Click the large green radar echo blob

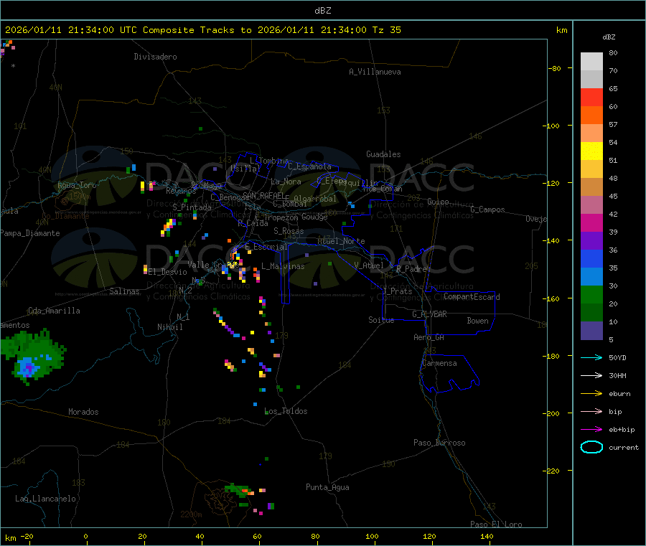[x=32, y=355]
